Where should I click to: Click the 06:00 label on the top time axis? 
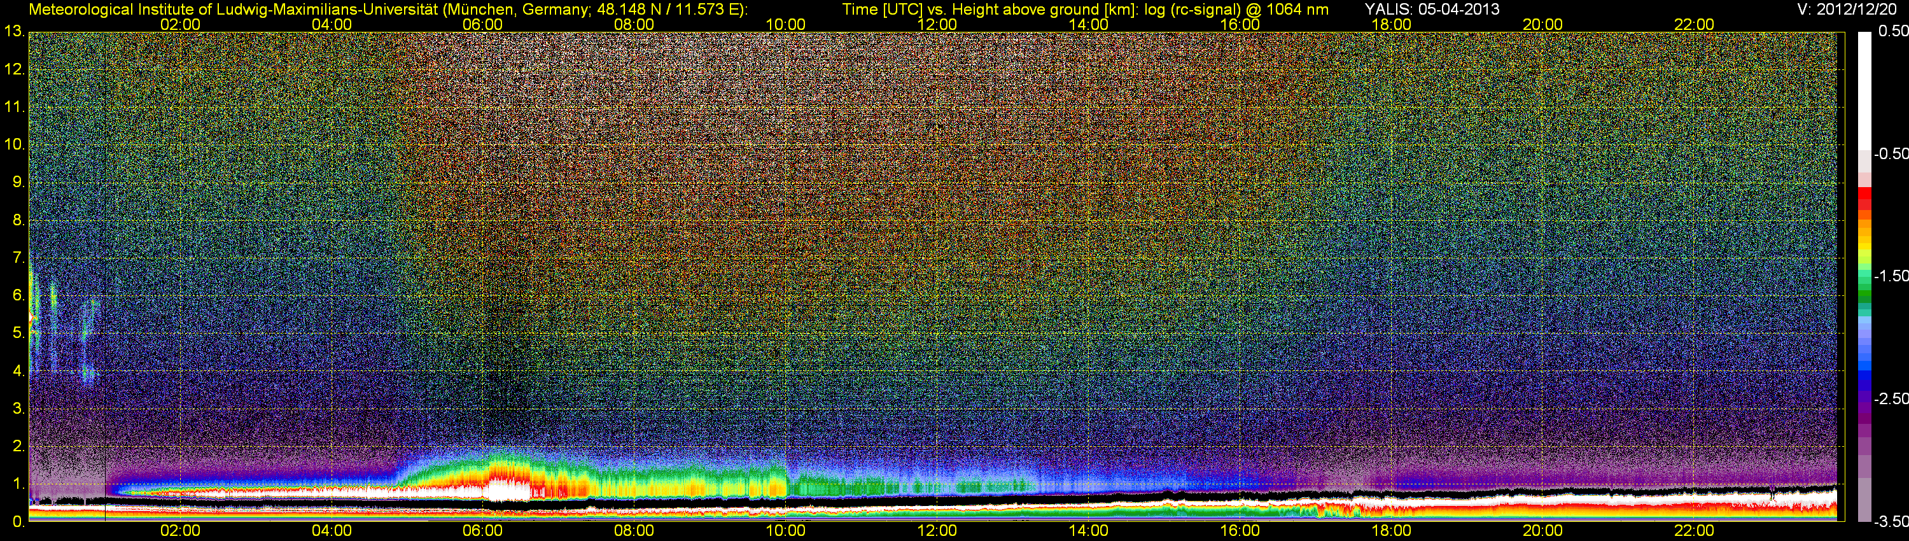pyautogui.click(x=482, y=24)
